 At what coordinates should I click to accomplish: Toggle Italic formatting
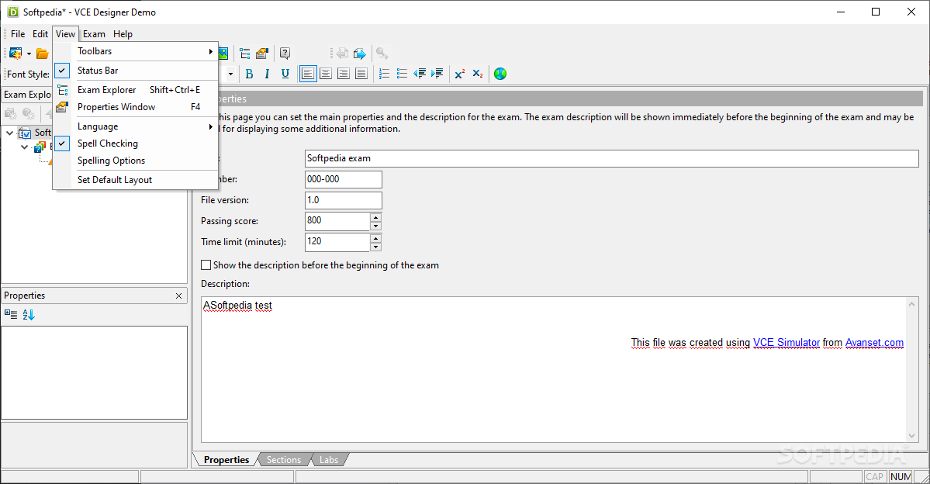267,74
